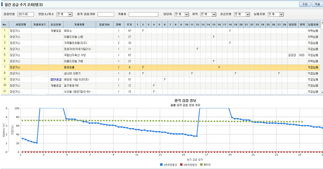Screen dimensions: 323x169
Task: Click the 거래처 search text field
Action: pyautogui.click(x=143, y=14)
